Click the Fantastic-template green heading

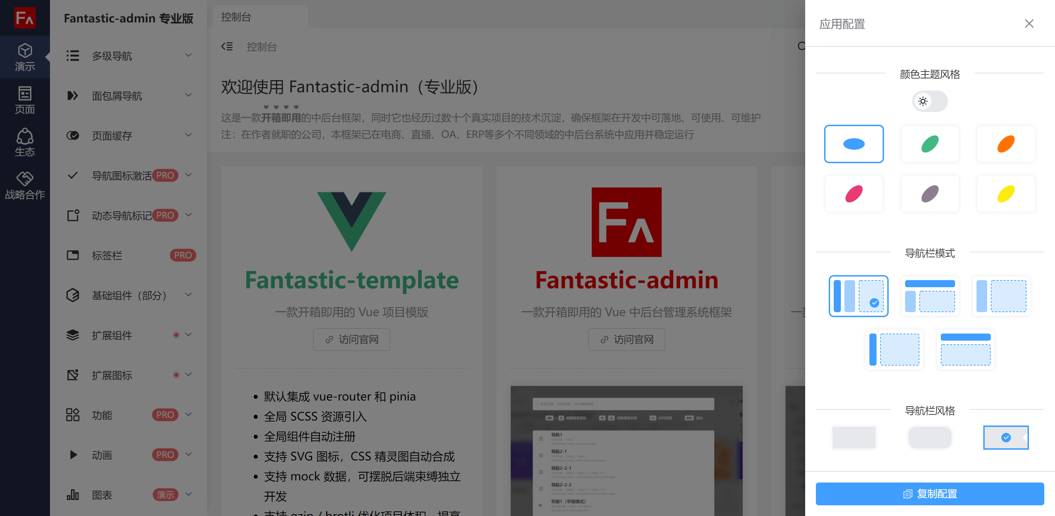coord(352,280)
